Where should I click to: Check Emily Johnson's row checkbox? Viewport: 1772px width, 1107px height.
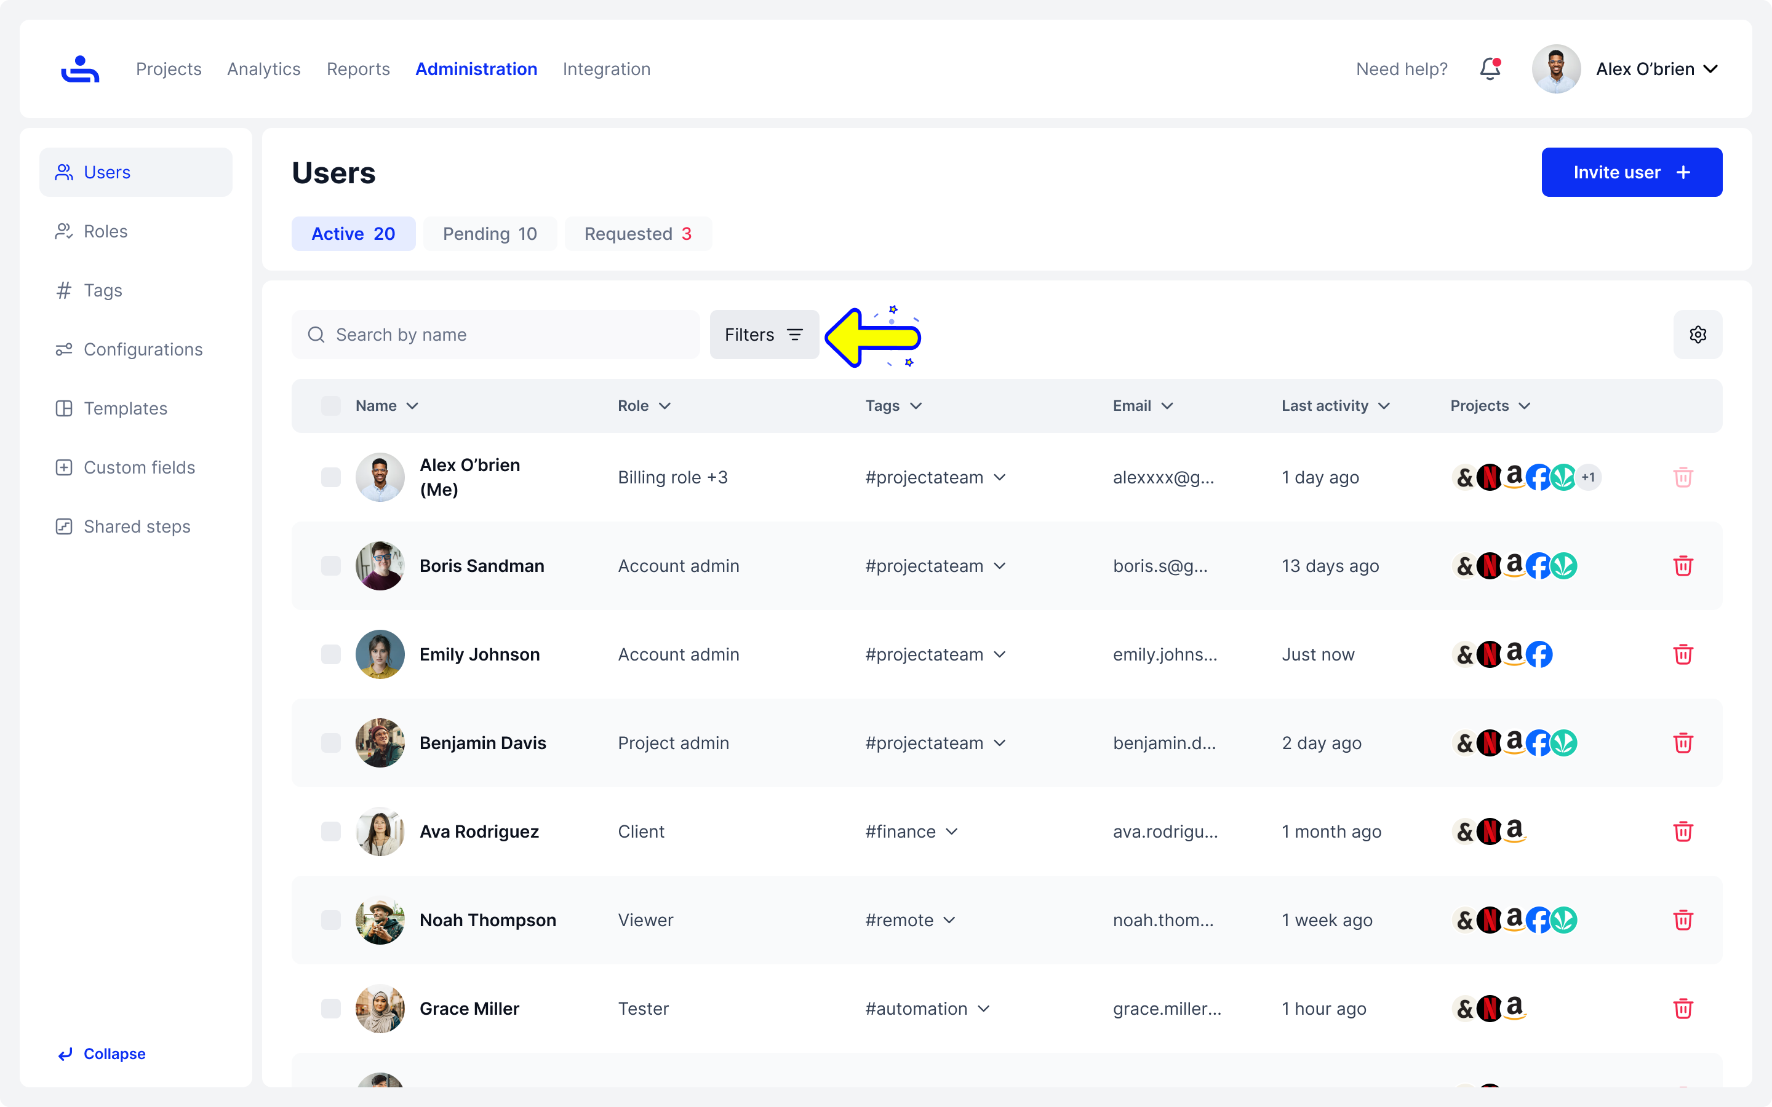tap(331, 654)
